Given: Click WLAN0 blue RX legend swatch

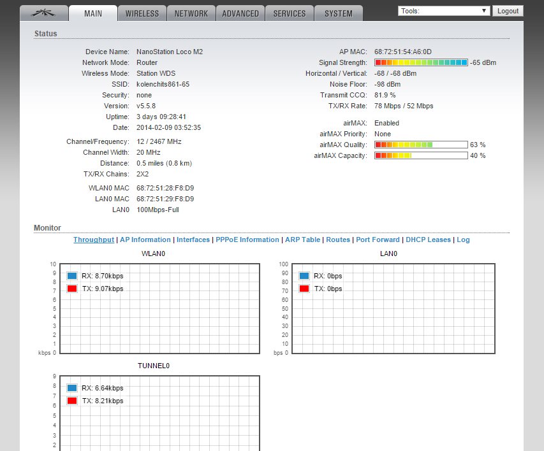Looking at the screenshot, I should coord(72,276).
